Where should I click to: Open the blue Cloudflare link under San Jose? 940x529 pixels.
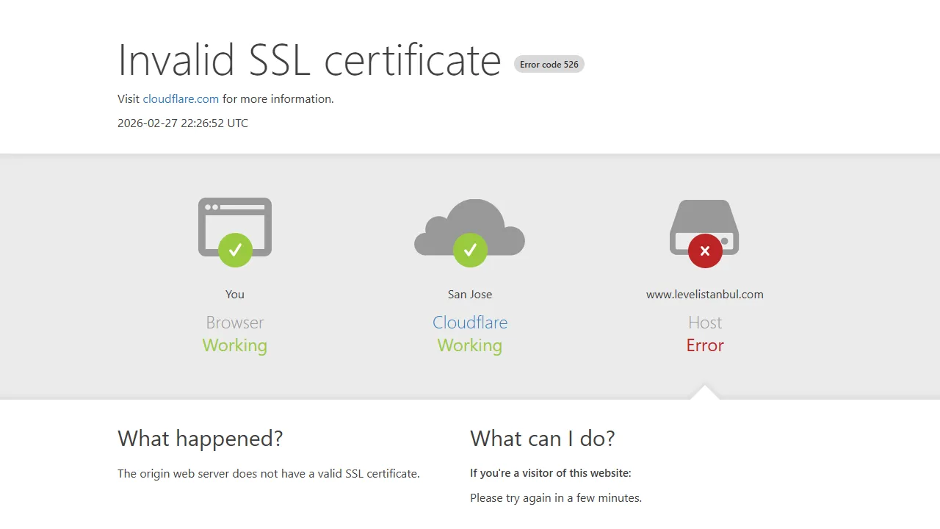pyautogui.click(x=470, y=323)
